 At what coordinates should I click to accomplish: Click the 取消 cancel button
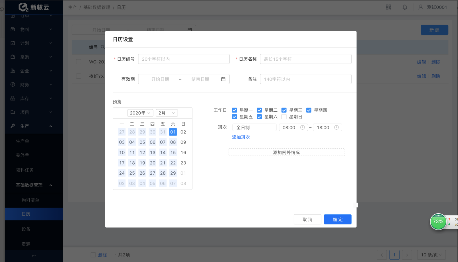(307, 219)
